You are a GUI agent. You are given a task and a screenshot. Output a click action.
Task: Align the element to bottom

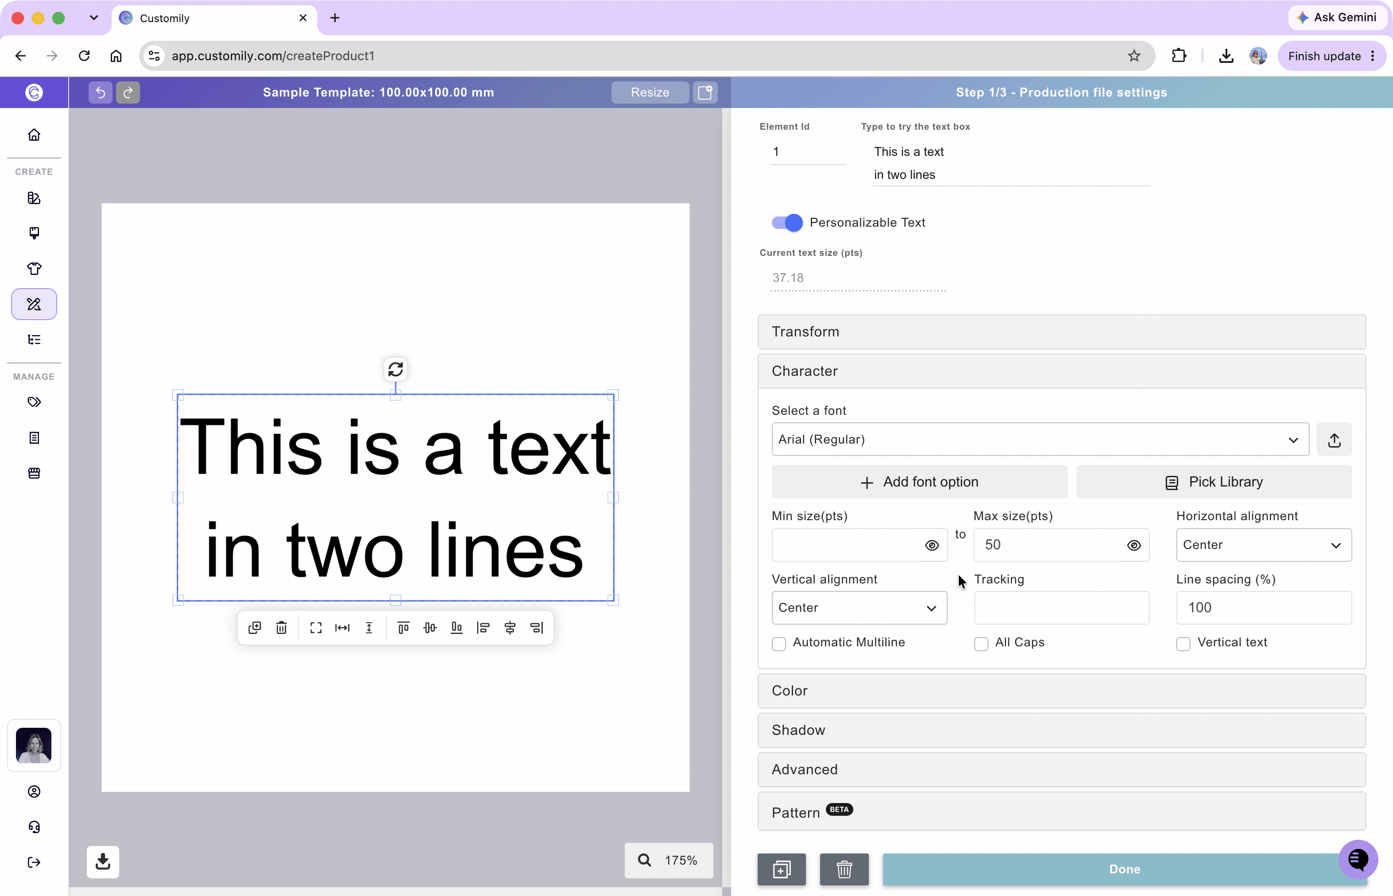point(456,628)
